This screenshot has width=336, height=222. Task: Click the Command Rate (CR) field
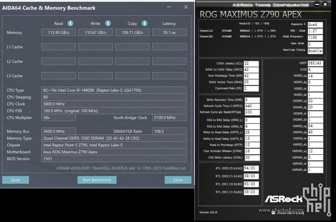(x=251, y=88)
